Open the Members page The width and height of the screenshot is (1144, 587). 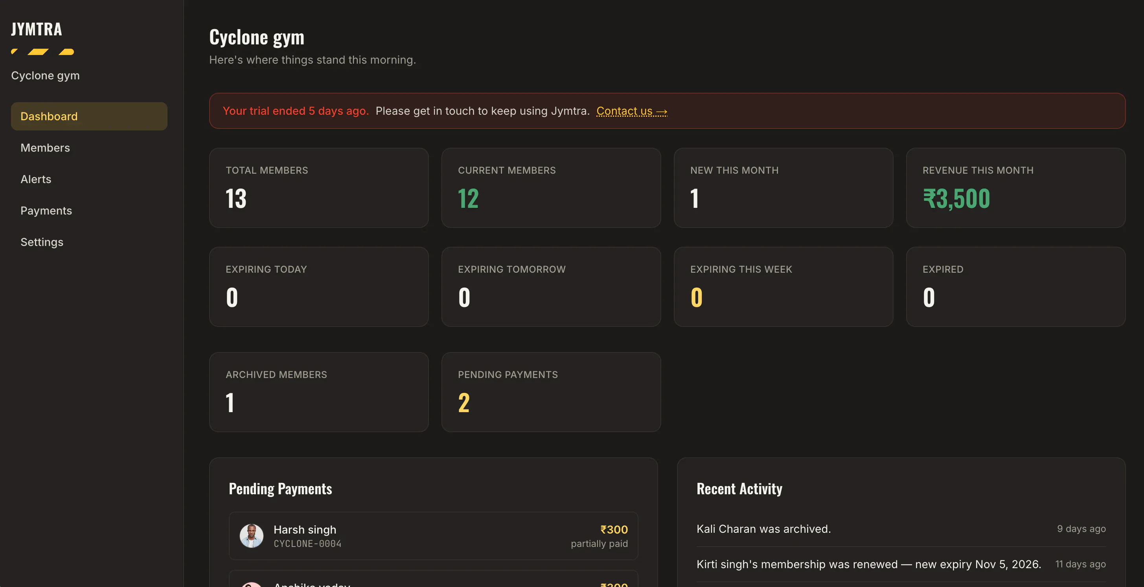tap(89, 148)
